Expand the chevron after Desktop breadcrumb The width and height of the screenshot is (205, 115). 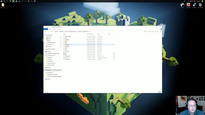[x=64, y=31]
